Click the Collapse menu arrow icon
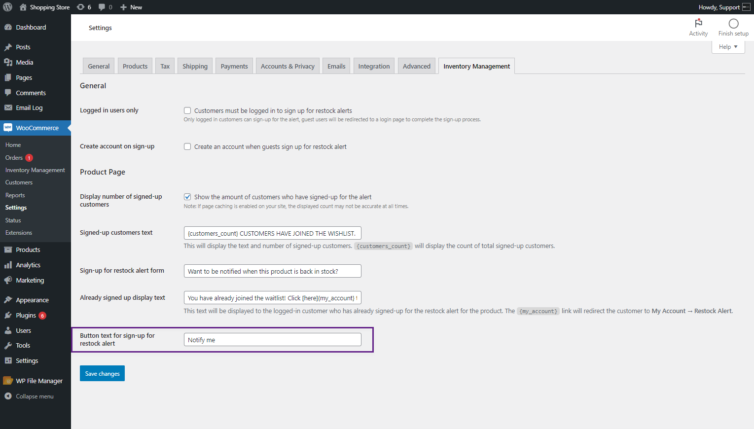The width and height of the screenshot is (754, 429). [8, 396]
